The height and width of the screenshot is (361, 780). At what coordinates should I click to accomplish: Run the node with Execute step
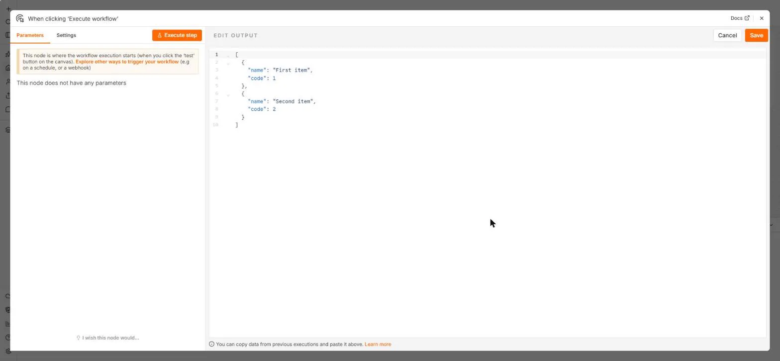[177, 35]
